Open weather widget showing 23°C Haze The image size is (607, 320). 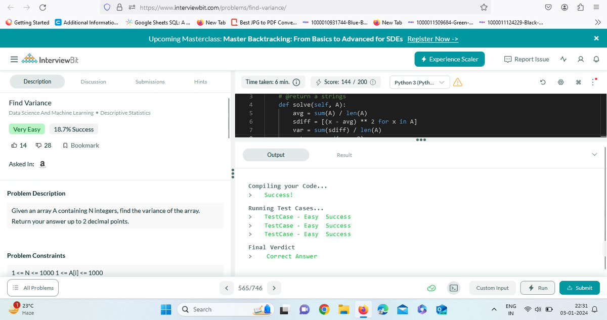coord(22,309)
